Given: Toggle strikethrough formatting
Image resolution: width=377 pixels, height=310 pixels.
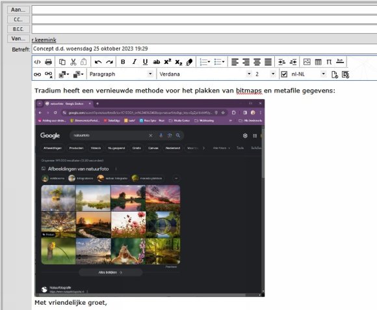Looking at the screenshot, I should pyautogui.click(x=156, y=62).
